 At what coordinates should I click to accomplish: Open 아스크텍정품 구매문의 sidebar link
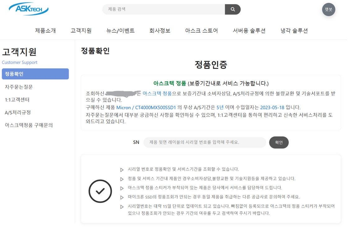coord(29,125)
